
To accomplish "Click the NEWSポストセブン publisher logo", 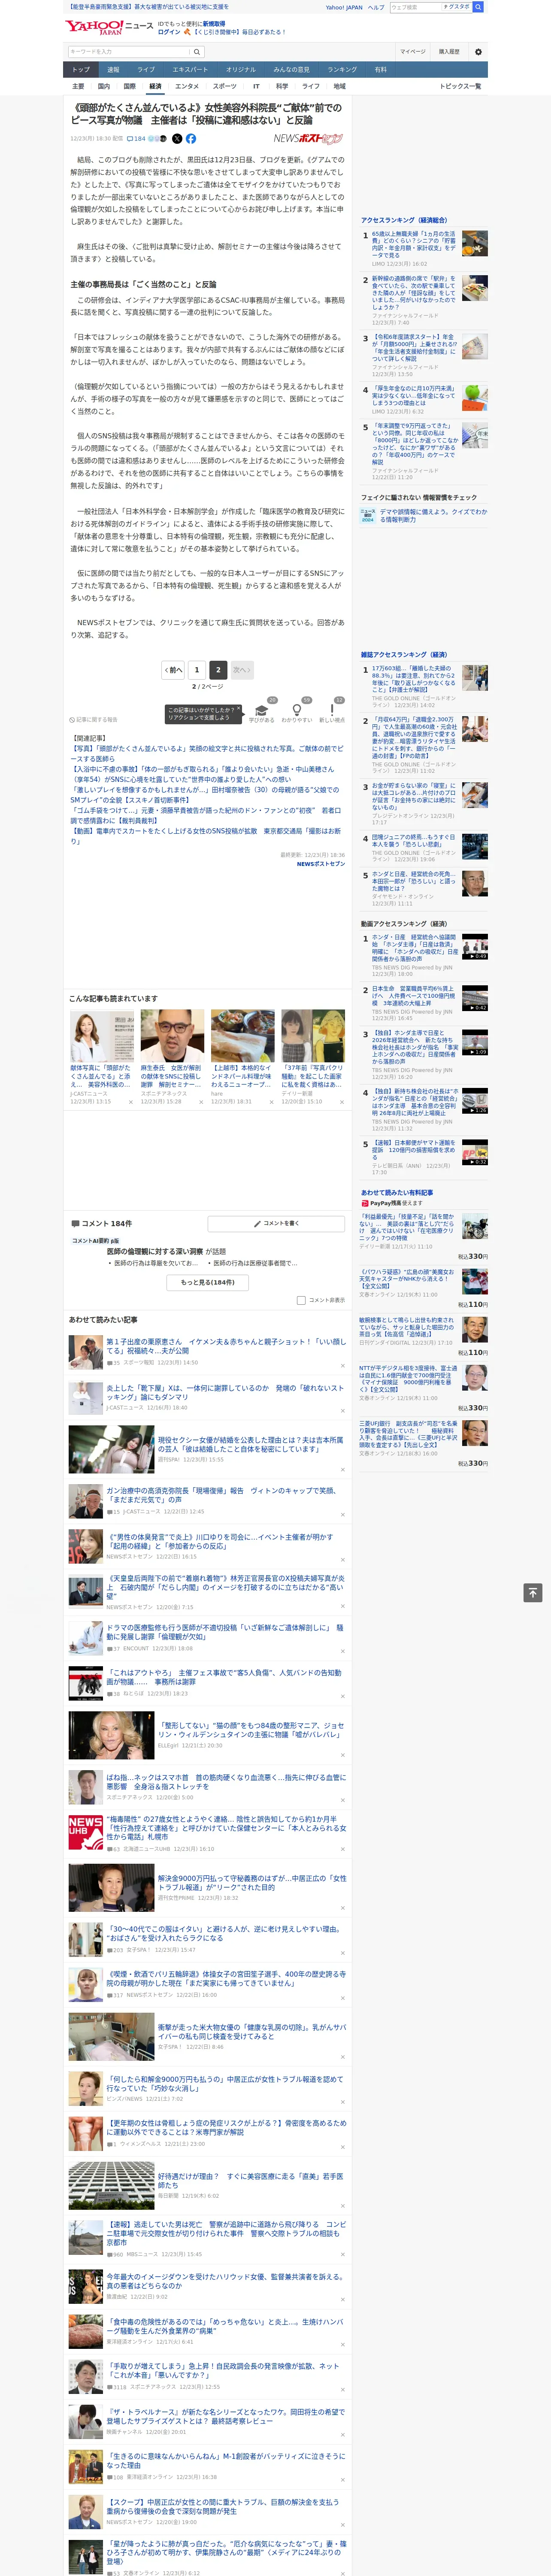I will (x=308, y=139).
